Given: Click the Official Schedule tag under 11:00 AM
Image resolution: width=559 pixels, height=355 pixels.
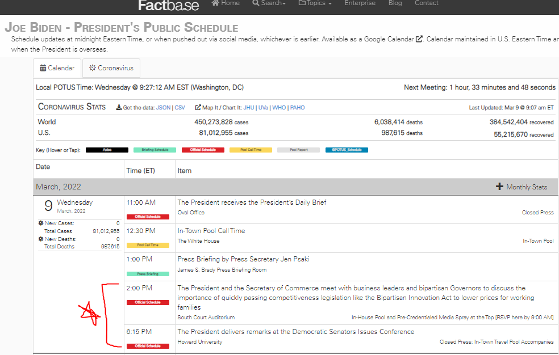Looking at the screenshot, I should [x=148, y=217].
